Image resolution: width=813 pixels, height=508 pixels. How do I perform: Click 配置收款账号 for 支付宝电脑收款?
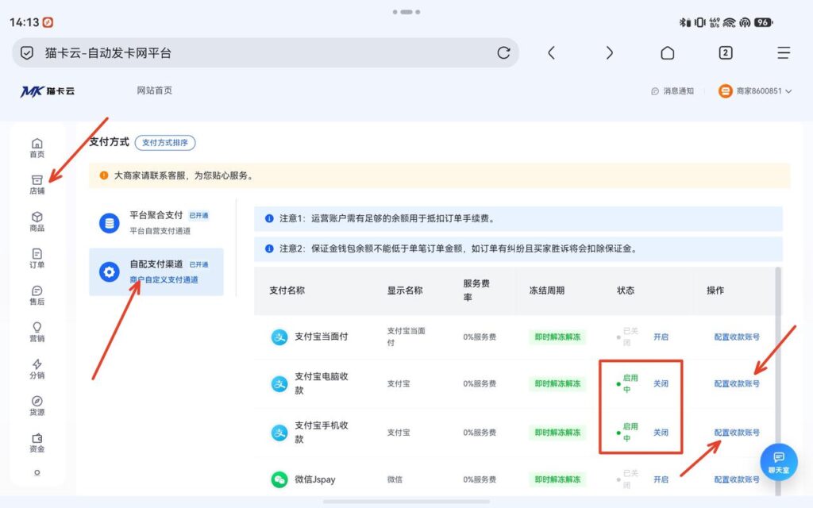pos(737,383)
